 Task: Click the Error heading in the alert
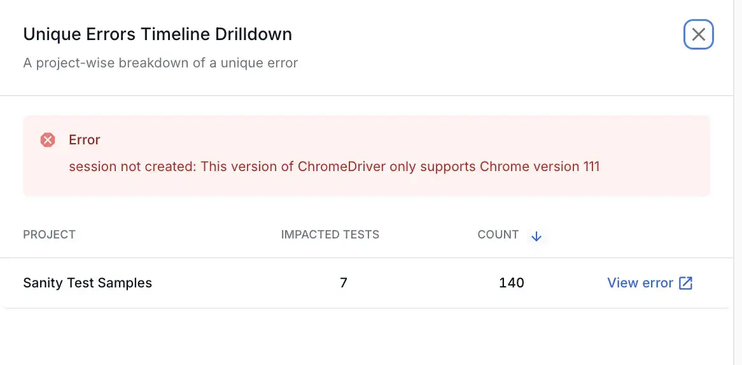click(85, 140)
